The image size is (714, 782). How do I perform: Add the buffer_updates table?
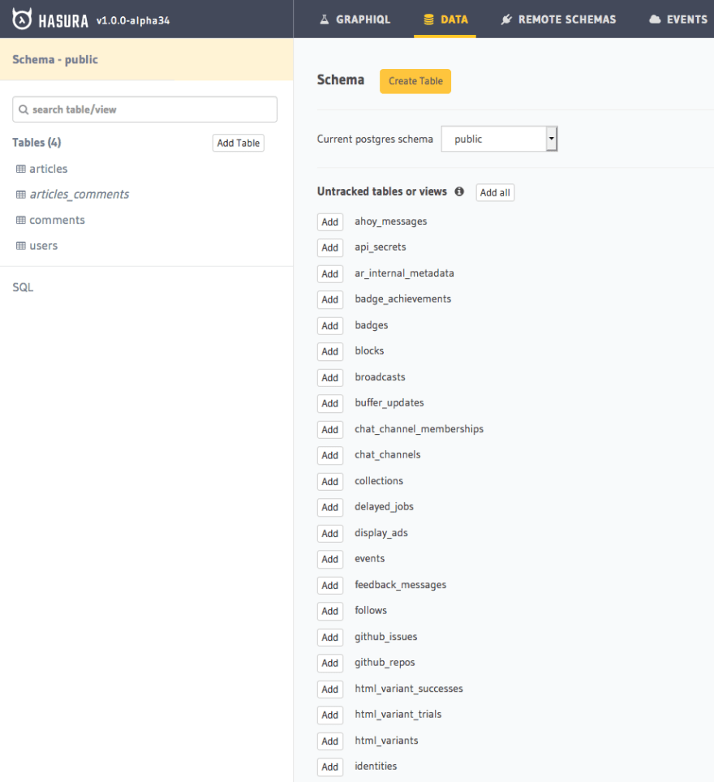329,403
